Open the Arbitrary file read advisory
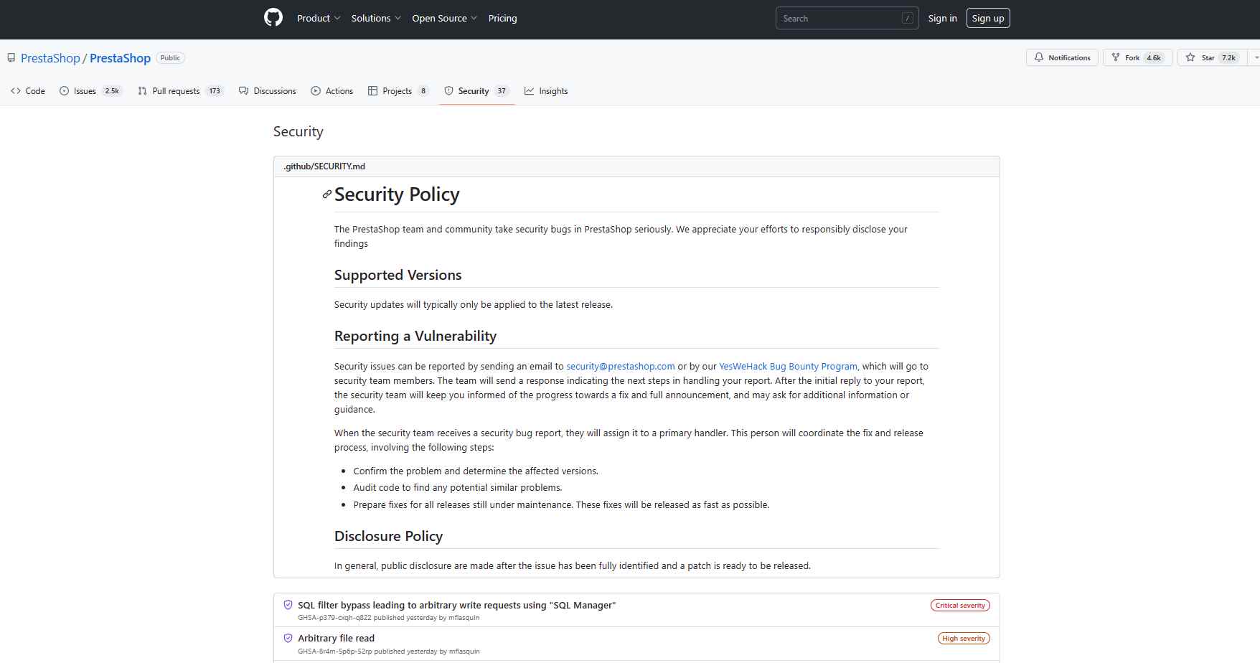Viewport: 1260px width, 663px height. (336, 638)
